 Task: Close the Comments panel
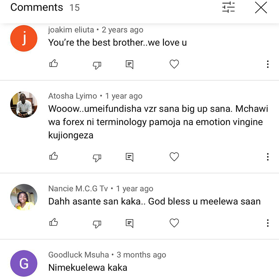pos(261,7)
